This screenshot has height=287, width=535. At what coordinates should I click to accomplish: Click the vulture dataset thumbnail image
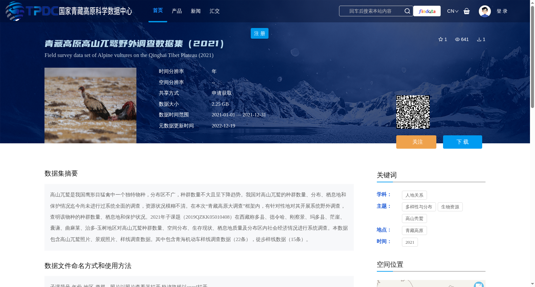[90, 105]
